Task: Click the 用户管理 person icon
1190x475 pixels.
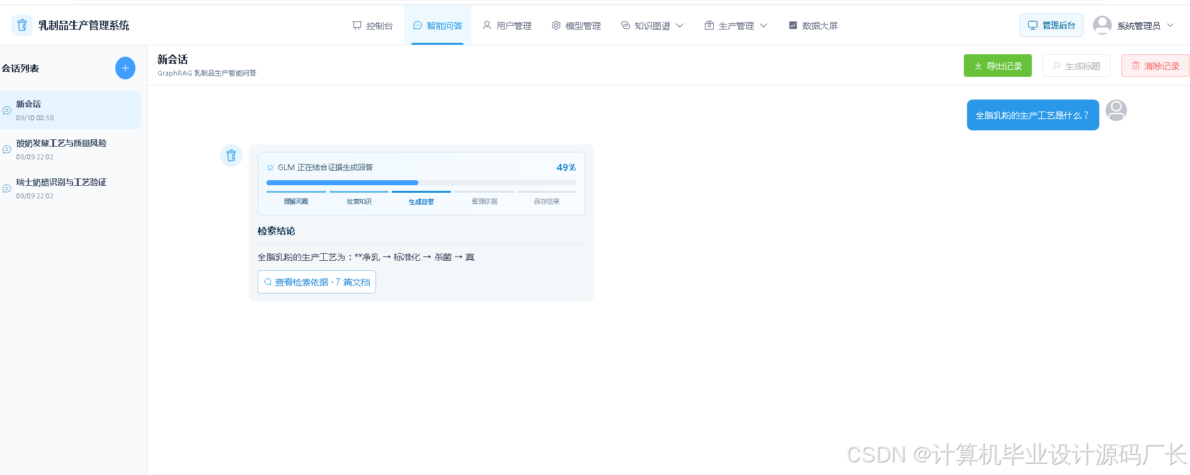Action: click(487, 25)
